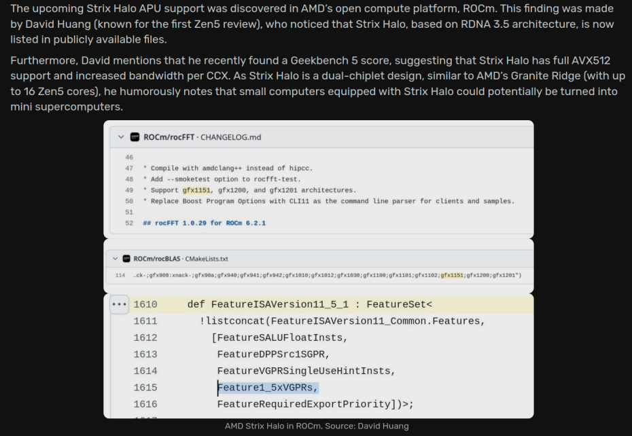Image resolution: width=632 pixels, height=436 pixels.
Task: Collapse the ROCm/rocBLAS CMakeLists.txt file chevron
Action: pos(116,259)
